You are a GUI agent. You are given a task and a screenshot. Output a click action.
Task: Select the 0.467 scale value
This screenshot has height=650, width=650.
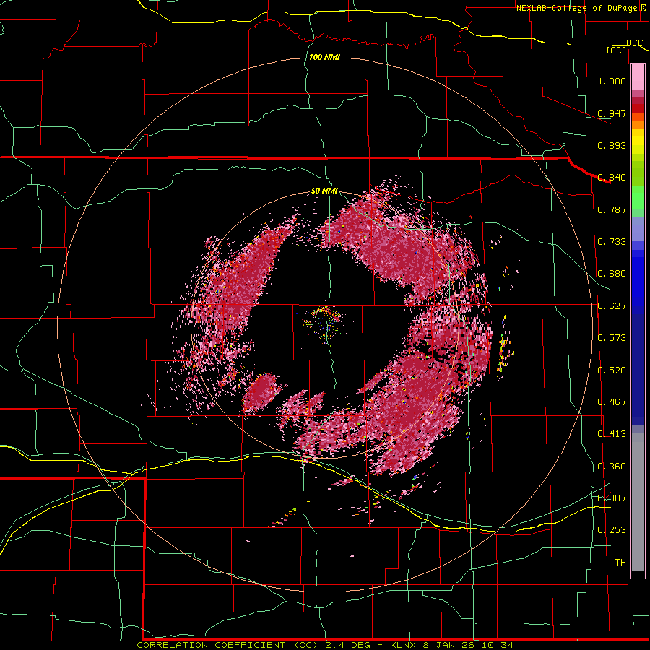pos(612,402)
